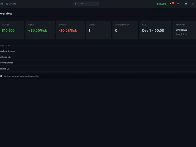Open the Active Contracts card showing 0

[125, 30]
